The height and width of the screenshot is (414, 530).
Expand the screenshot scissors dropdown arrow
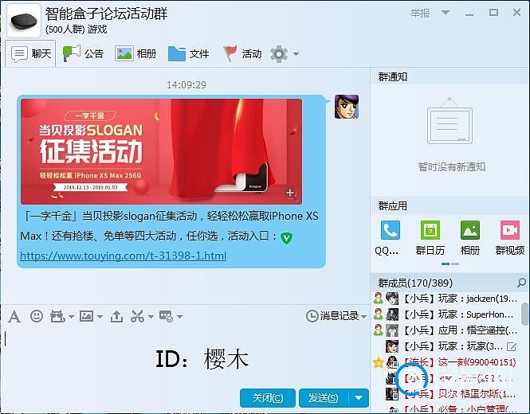pos(151,317)
